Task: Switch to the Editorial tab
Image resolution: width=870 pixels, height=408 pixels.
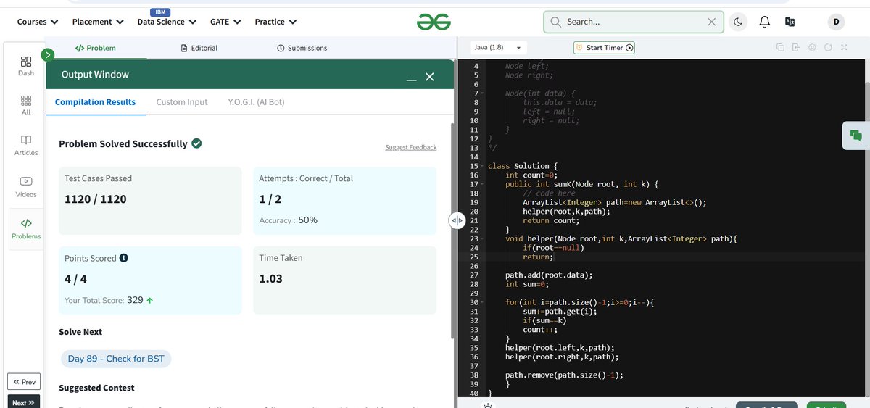Action: click(x=199, y=48)
